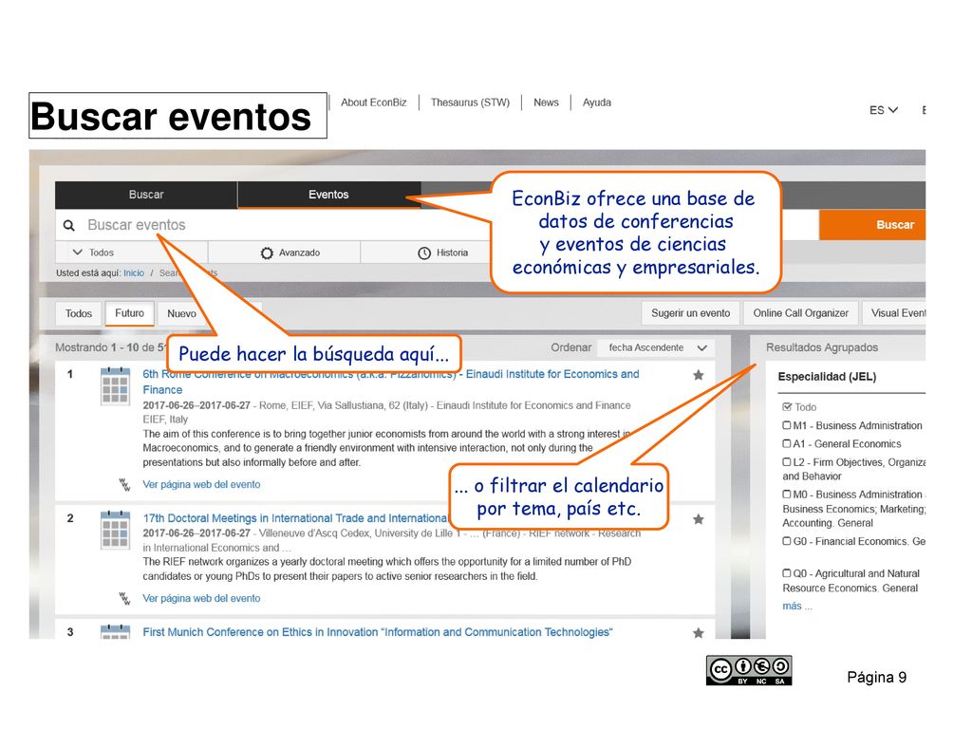The image size is (972, 729).
Task: Check Q0 - Agricultural and Natural Resource filter
Action: (x=787, y=573)
